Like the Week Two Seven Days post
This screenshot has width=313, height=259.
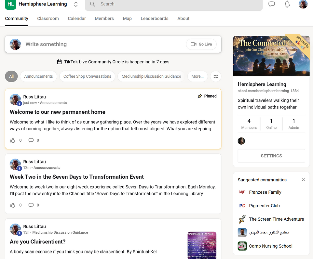pyautogui.click(x=13, y=205)
